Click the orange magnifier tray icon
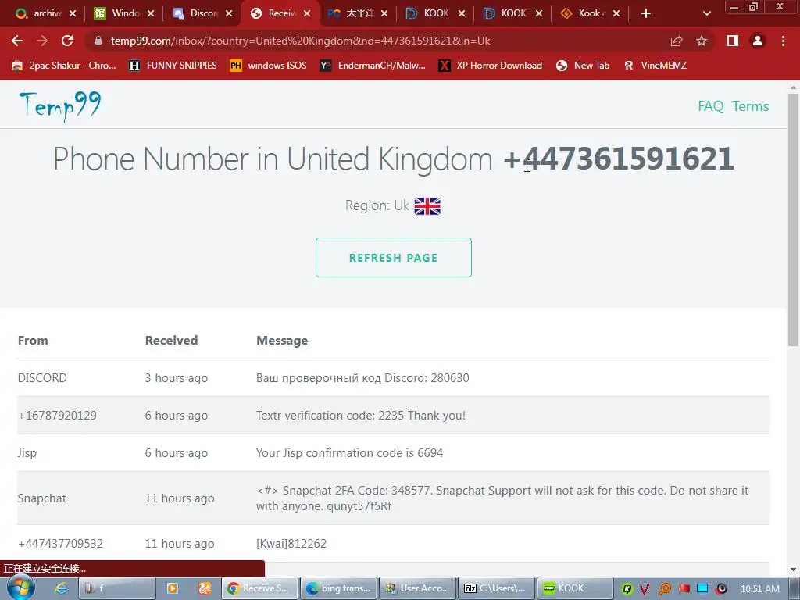This screenshot has height=600, width=800. point(665,589)
